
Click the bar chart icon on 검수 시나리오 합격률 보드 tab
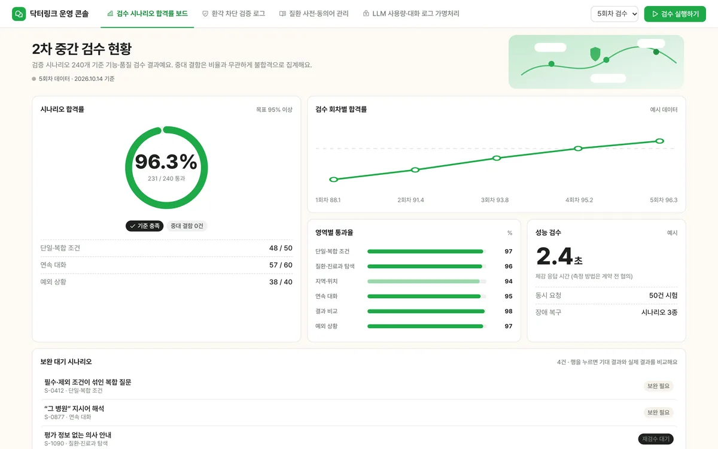click(x=110, y=13)
